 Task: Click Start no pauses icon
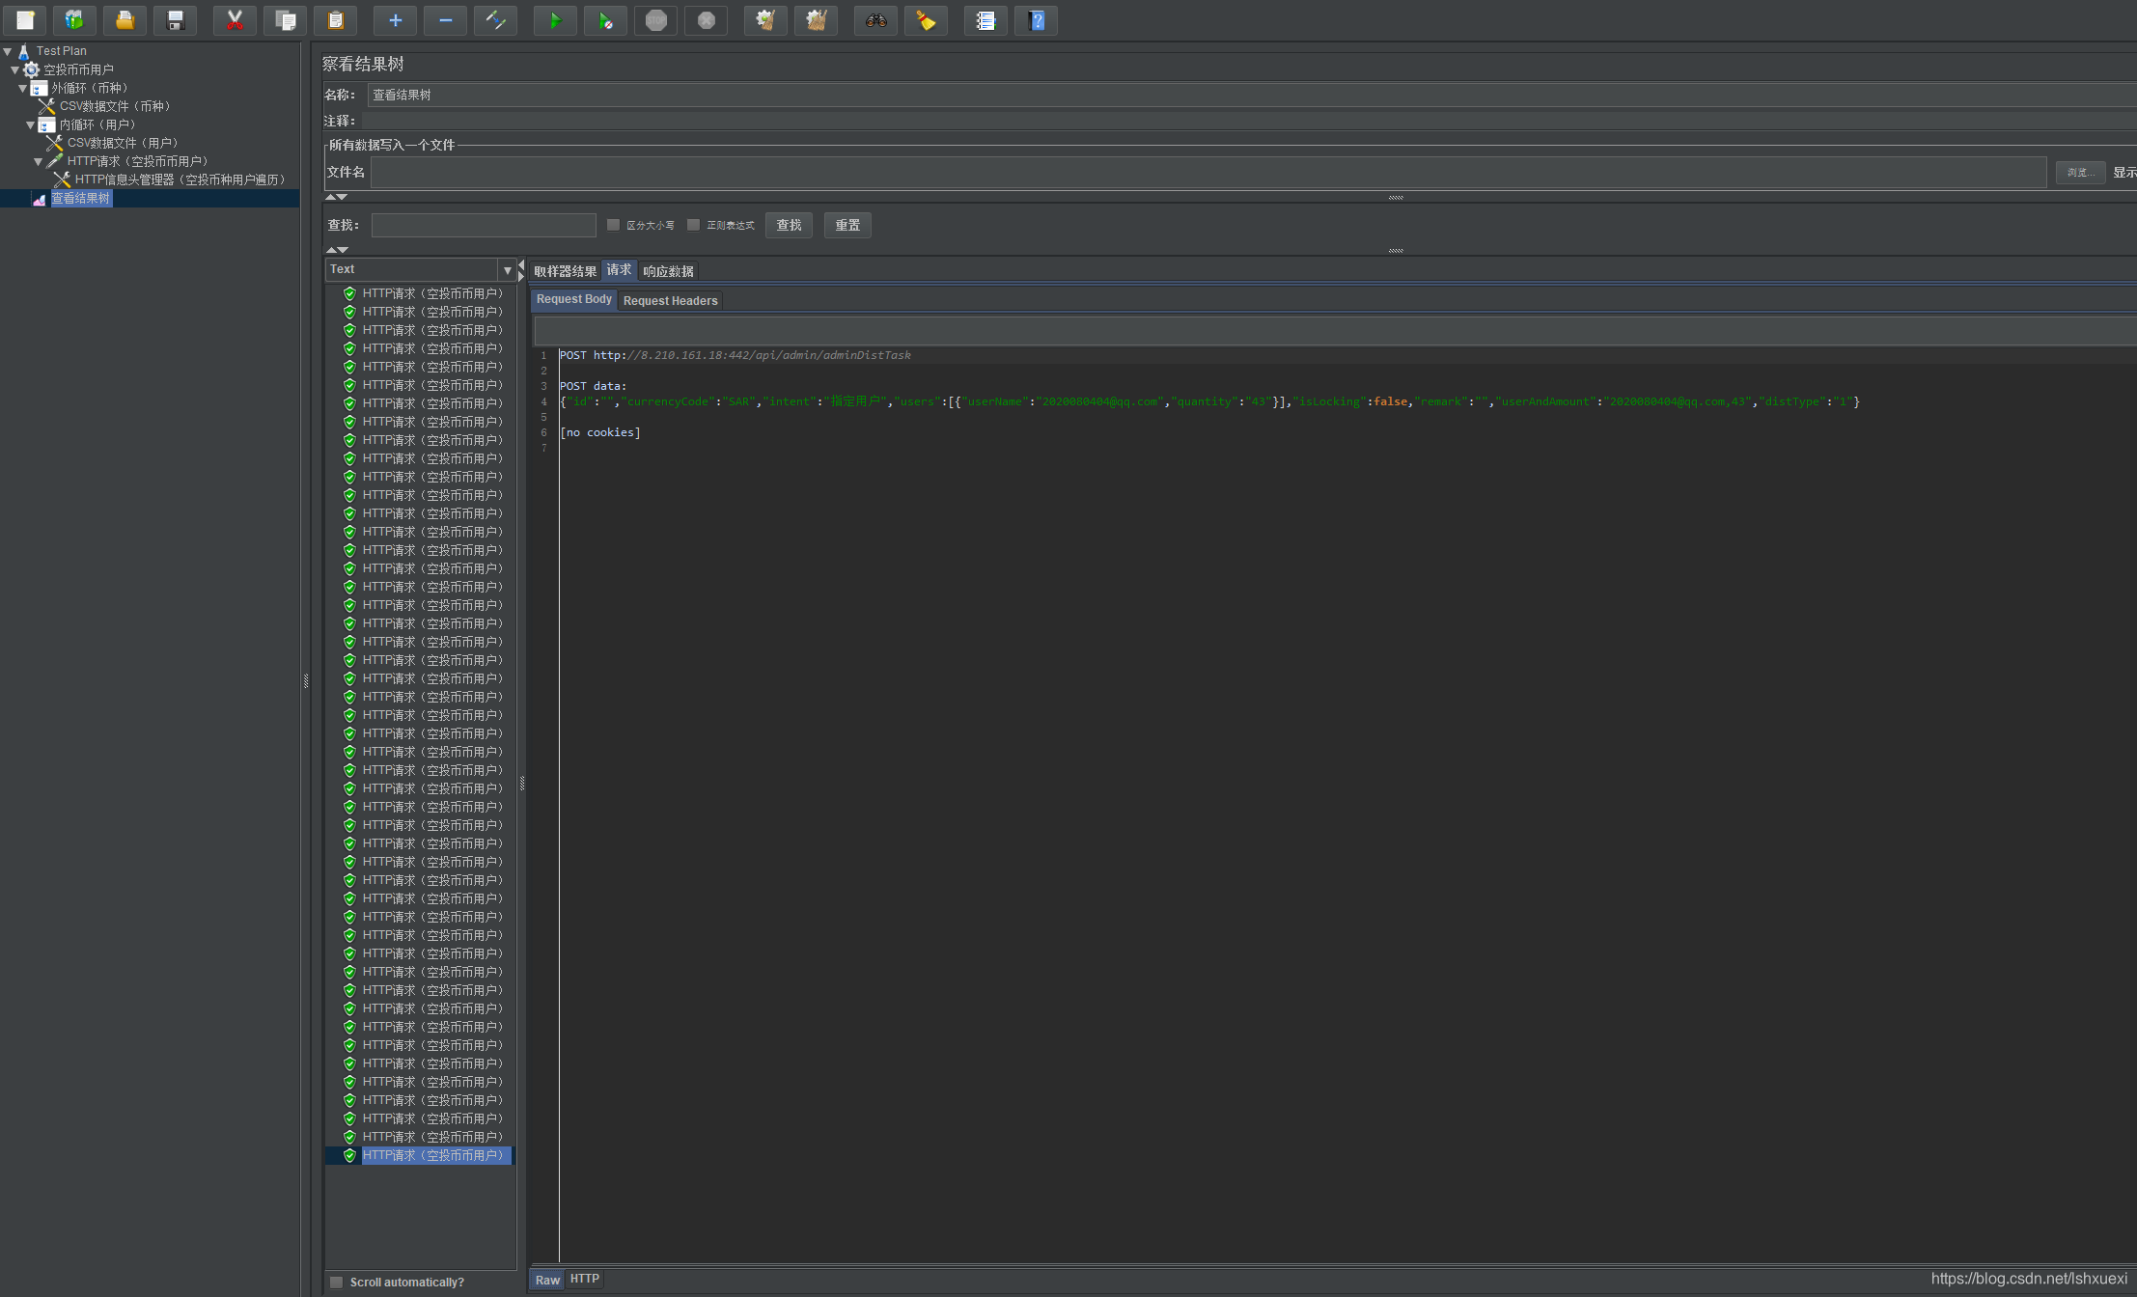click(605, 20)
